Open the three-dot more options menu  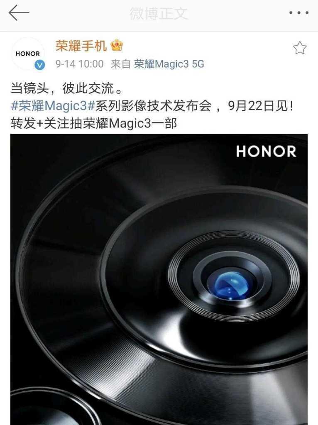coord(298,13)
